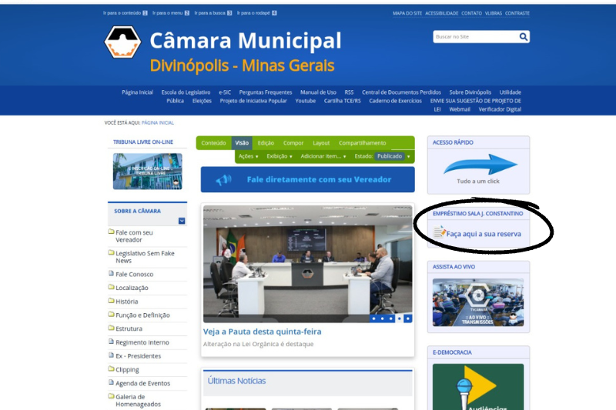Open Caderno de Exercícios link
The width and height of the screenshot is (616, 410).
point(395,101)
